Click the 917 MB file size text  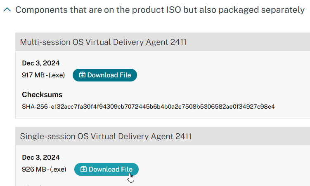pyautogui.click(x=33, y=75)
